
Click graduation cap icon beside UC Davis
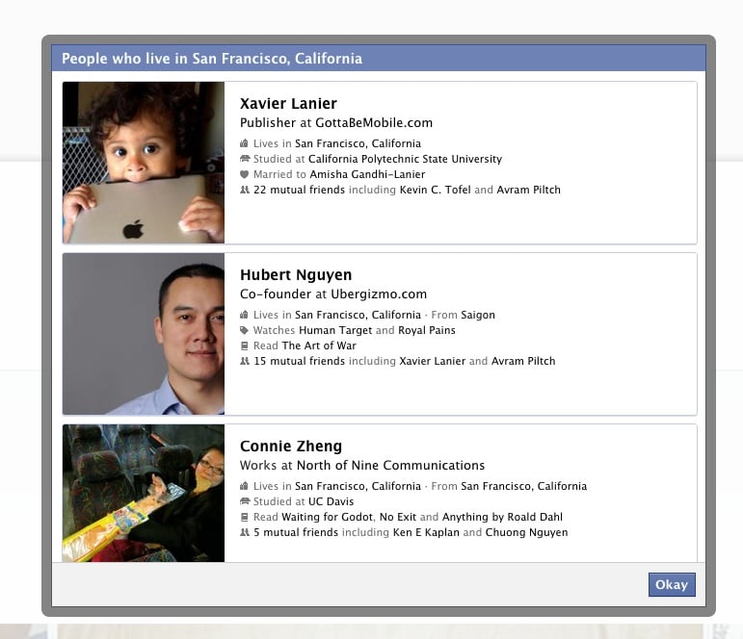245,501
